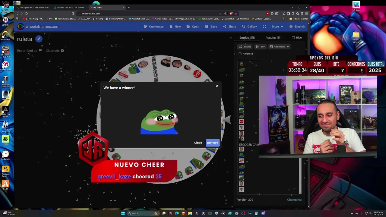This screenshot has width=386, height=217.
Task: Click the VIP image entry in list
Action: coord(241,121)
